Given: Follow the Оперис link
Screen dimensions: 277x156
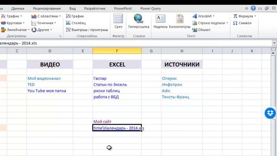Looking at the screenshot, I should click(169, 78).
